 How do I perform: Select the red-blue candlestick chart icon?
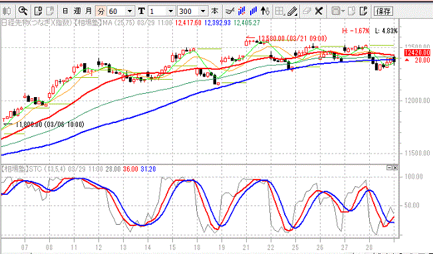241,11
